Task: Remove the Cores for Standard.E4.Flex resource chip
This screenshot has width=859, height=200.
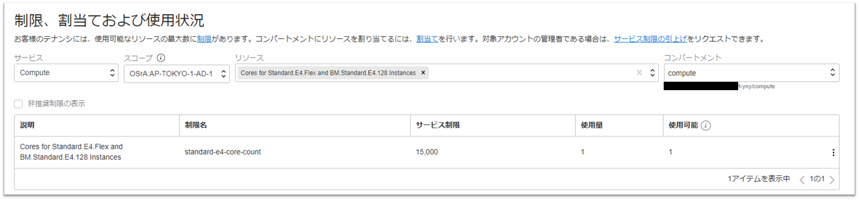Action: (x=423, y=73)
